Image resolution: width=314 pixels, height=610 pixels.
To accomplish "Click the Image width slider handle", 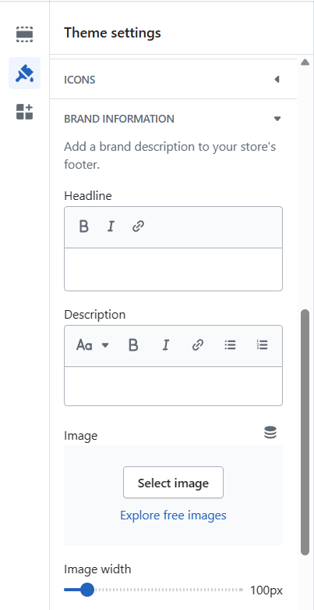I will [x=87, y=590].
